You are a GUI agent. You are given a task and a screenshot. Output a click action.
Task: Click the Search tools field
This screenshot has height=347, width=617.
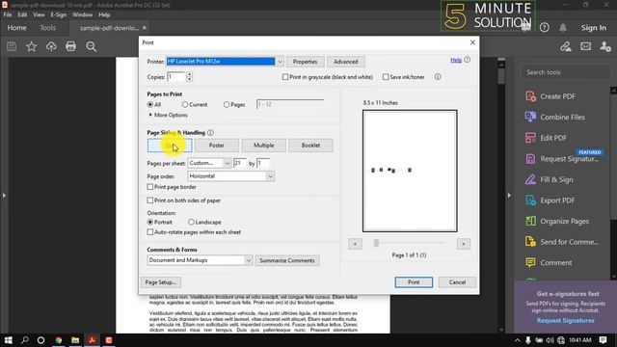(x=566, y=72)
